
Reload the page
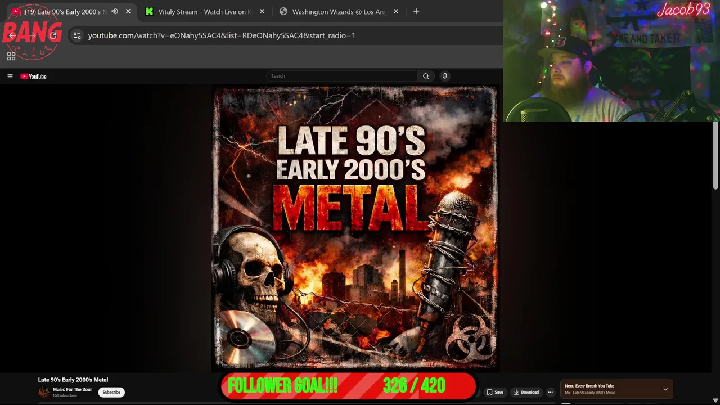click(53, 35)
